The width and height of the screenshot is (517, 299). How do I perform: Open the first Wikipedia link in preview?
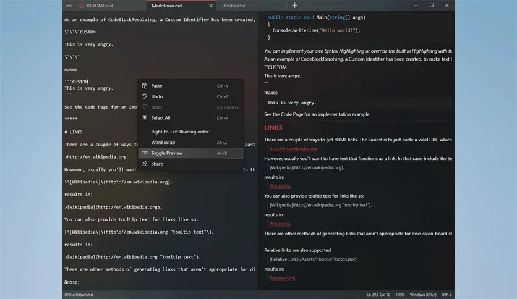[x=280, y=187]
